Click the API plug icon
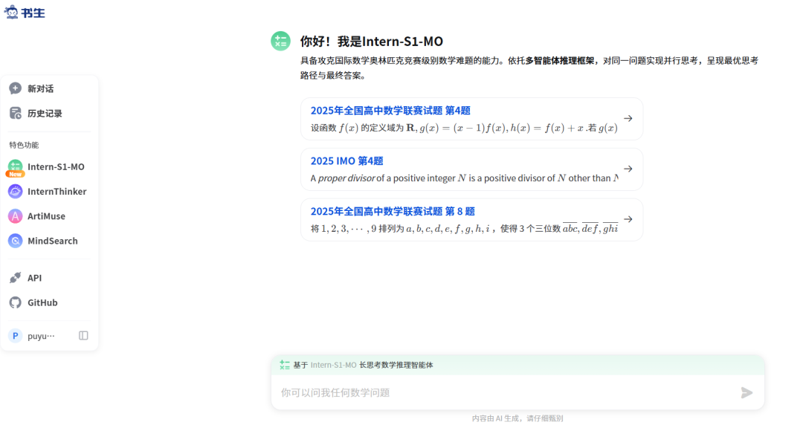 16,278
